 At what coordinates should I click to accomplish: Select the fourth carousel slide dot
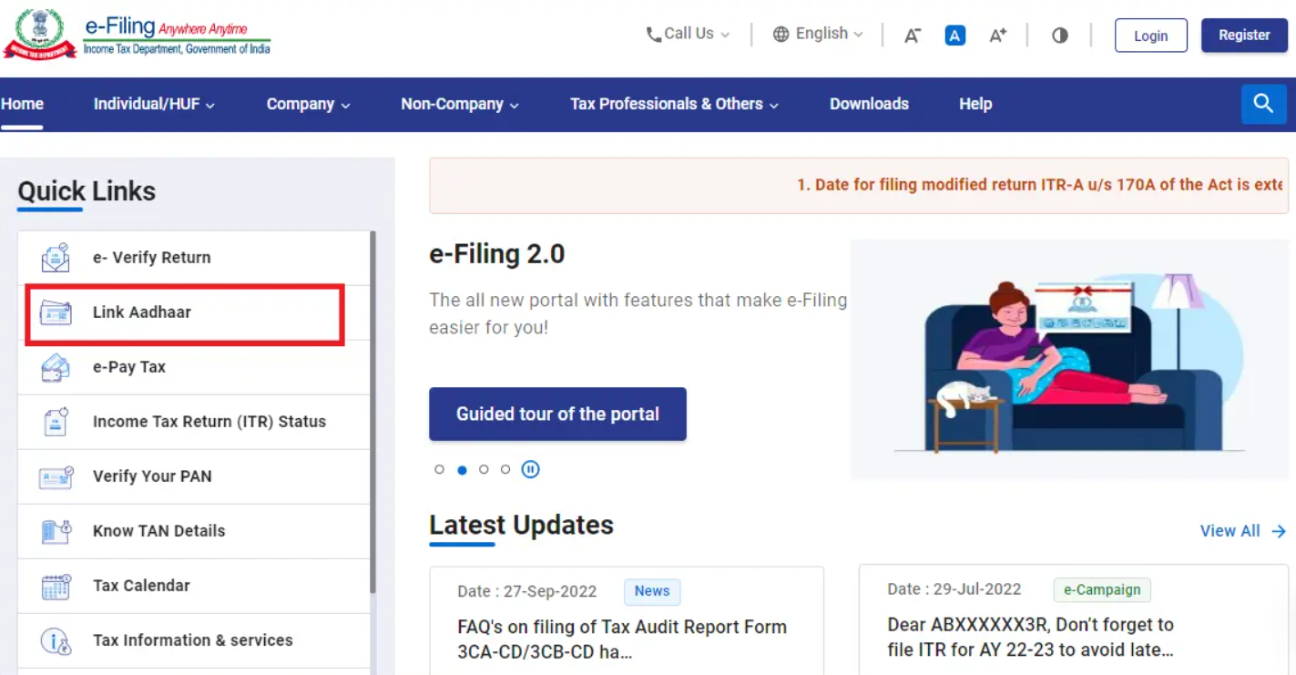point(505,469)
